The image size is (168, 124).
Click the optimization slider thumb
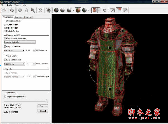click(46, 101)
